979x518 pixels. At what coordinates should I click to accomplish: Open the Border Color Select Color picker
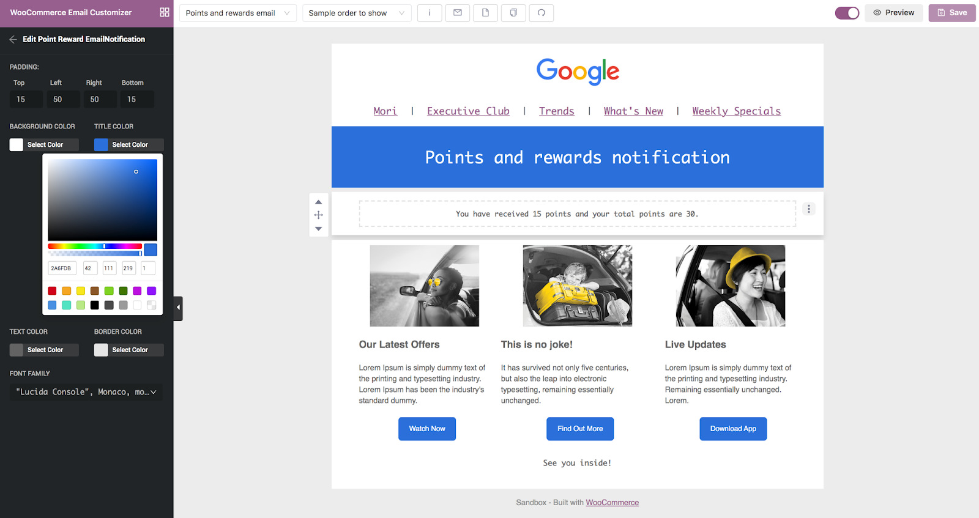click(x=129, y=350)
